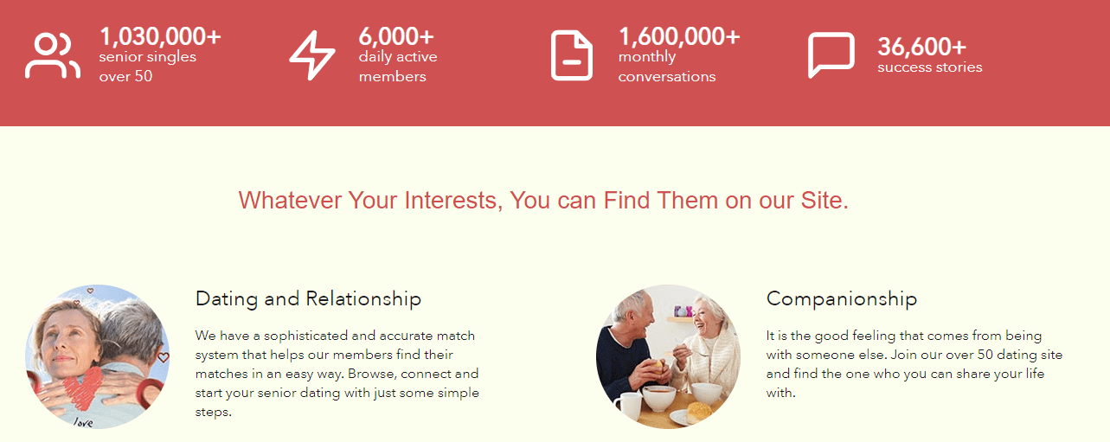Screen dimensions: 1110x442
Task: Click the 'daily active members' caption
Action: click(x=398, y=67)
